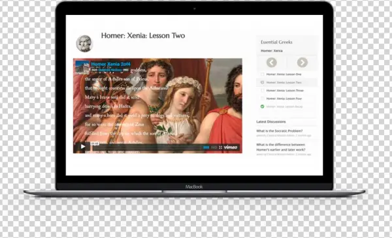Open Homer: Xenia: Lesson Four

coord(284,98)
